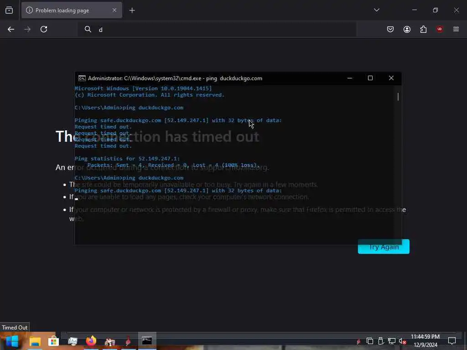This screenshot has height=350, width=467.
Task: Click the red tray icon near clock
Action: point(358,341)
